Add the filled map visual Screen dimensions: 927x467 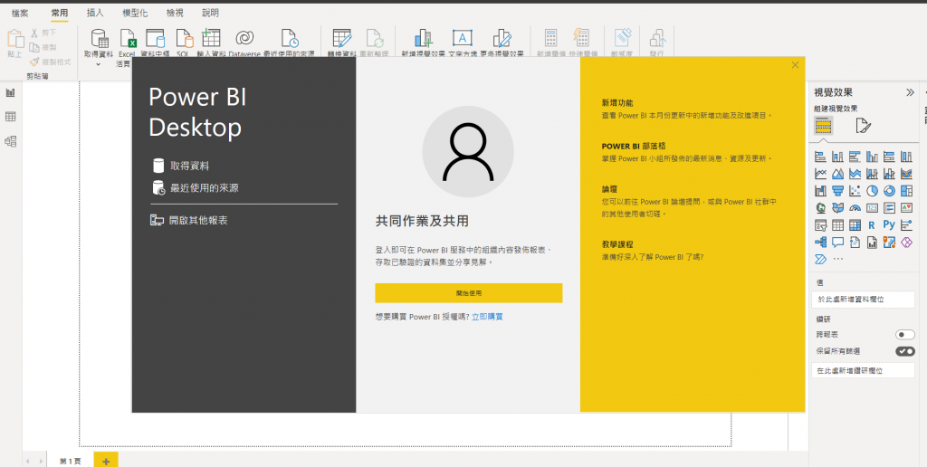coord(837,208)
